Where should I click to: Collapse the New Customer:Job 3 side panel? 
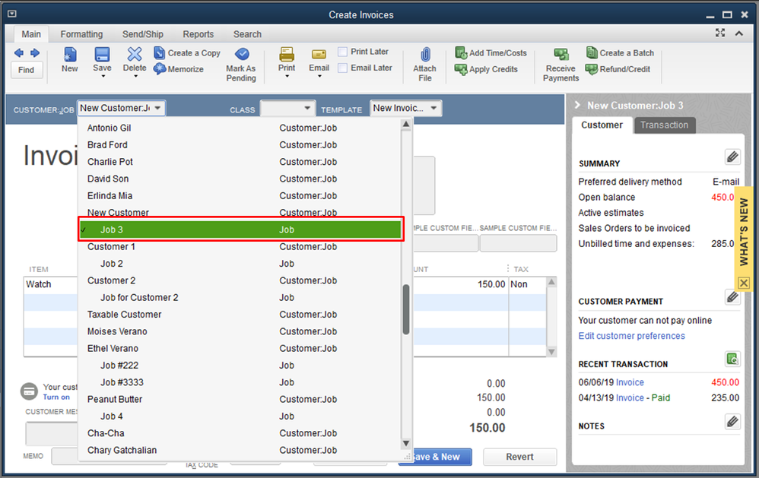point(577,105)
